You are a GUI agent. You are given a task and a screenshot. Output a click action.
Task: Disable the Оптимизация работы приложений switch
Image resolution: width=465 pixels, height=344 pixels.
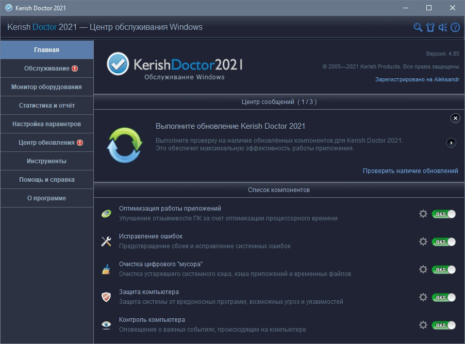pos(444,214)
